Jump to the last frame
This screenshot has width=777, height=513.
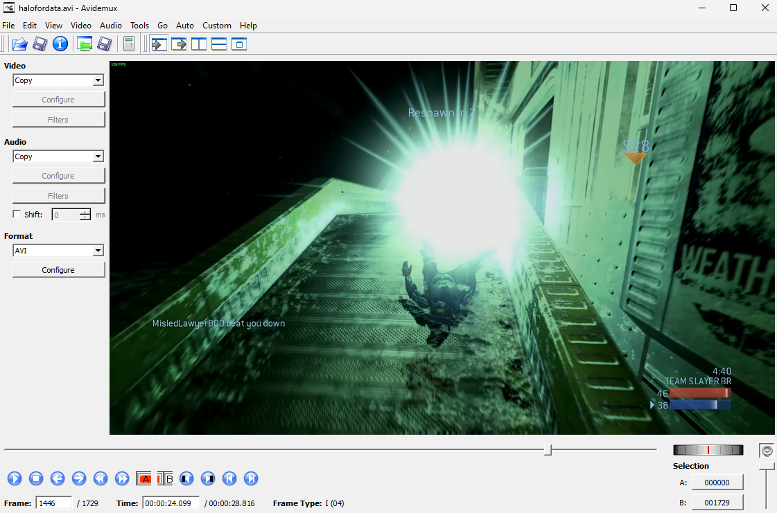tap(251, 478)
